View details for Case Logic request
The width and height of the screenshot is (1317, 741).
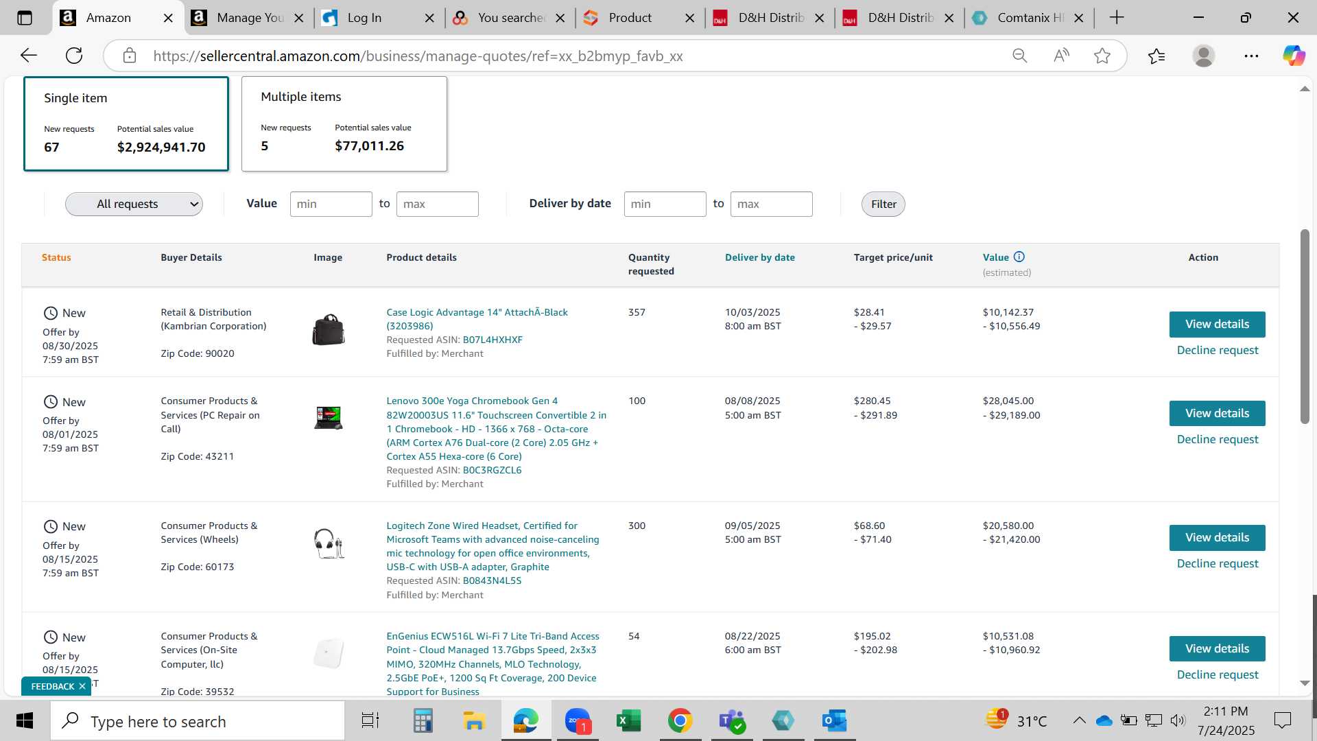1217,324
